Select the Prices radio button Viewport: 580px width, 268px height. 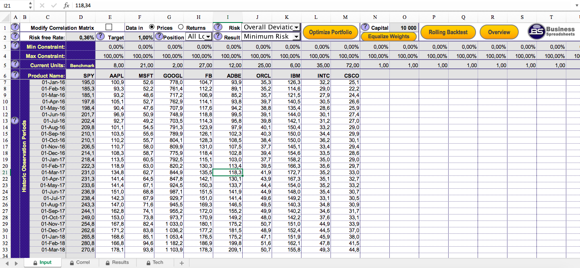pyautogui.click(x=152, y=27)
